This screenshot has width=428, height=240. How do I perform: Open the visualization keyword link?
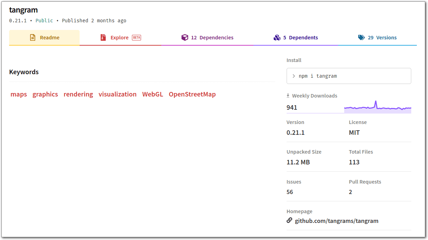(x=118, y=94)
